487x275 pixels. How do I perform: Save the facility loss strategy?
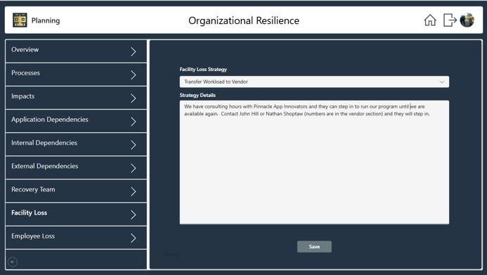314,247
